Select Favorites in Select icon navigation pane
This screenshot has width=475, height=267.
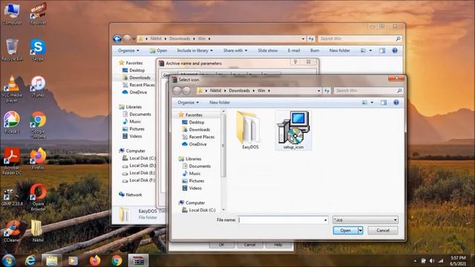coord(194,115)
